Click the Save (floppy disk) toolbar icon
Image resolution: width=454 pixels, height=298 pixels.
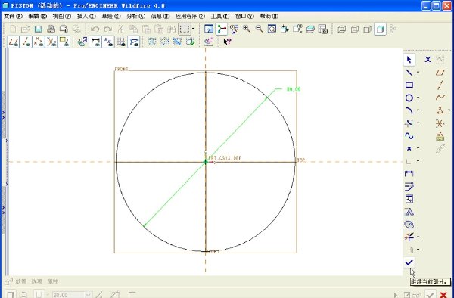click(39, 29)
